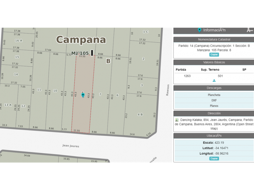Click the Dancing Kalaka address text
Image resolution: width=254 pixels, height=190 pixels.
pos(214,124)
